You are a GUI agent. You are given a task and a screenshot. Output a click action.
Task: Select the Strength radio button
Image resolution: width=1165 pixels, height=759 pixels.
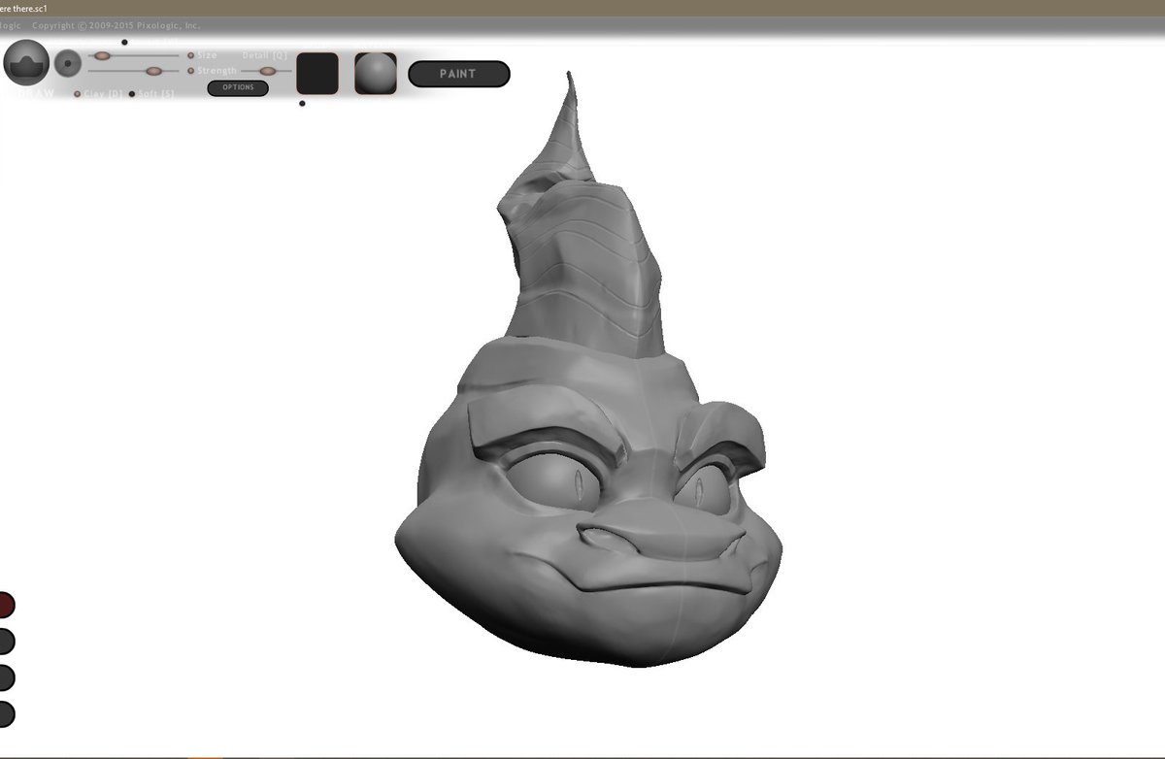click(x=190, y=70)
